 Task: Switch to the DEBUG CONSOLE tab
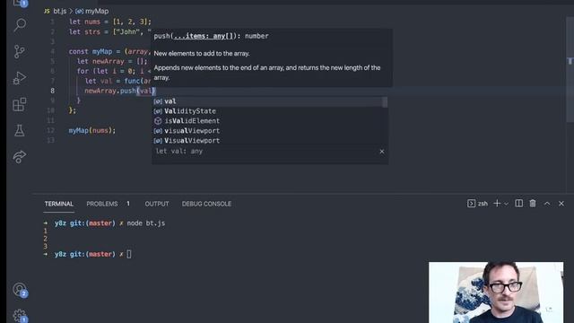(206, 204)
